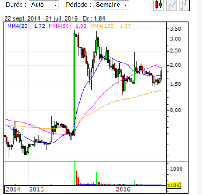
Task: Open the Durée dropdown set to Auto.
Action: [x=43, y=5]
